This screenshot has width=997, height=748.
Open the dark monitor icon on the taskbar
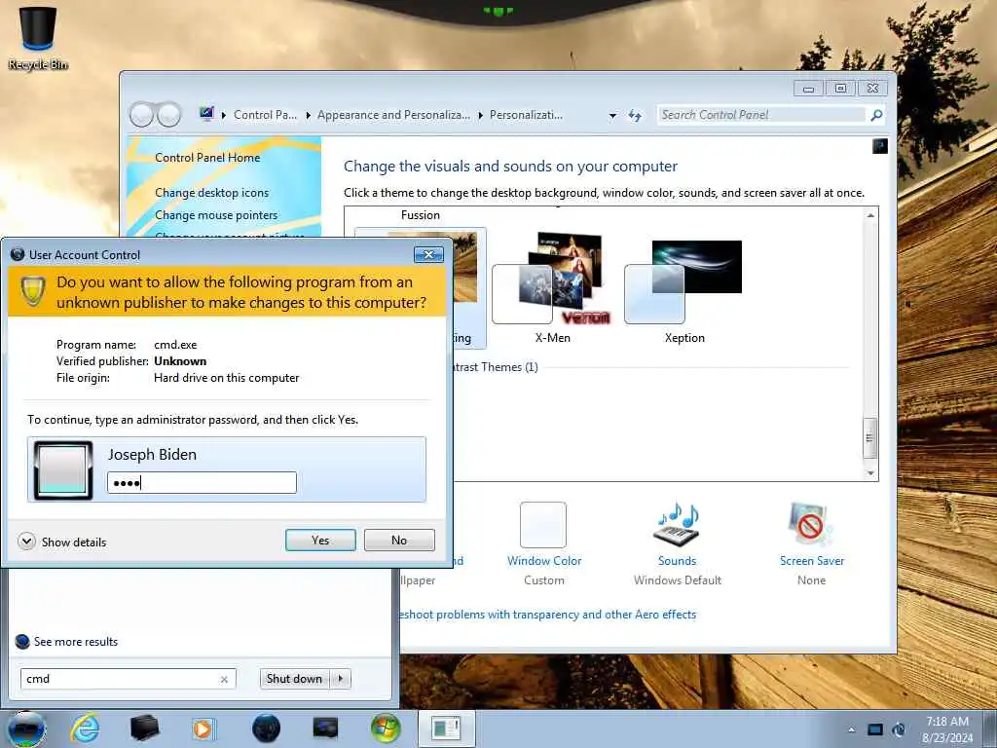pyautogui.click(x=325, y=729)
